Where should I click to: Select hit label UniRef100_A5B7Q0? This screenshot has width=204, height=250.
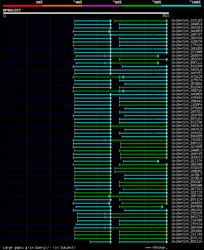point(187,91)
